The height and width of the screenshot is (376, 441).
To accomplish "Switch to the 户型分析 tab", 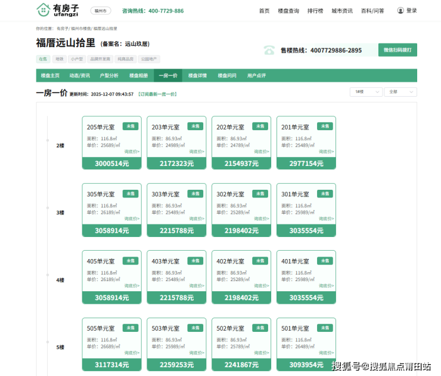I will (109, 76).
